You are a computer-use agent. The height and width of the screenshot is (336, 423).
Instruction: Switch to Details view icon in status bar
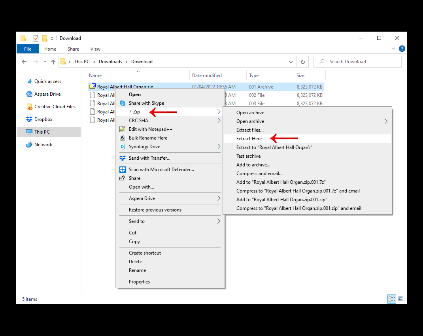(x=392, y=299)
